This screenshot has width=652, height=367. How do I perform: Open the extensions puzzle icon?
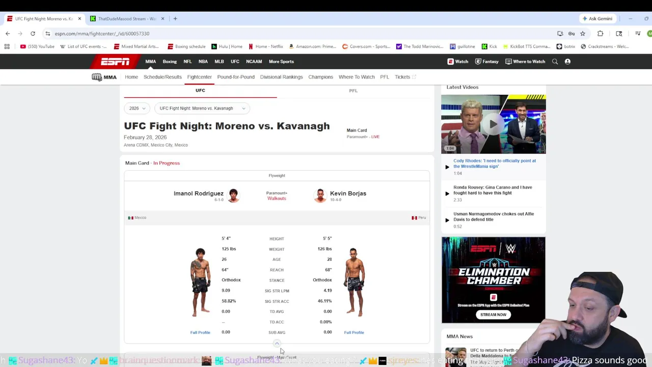600,34
